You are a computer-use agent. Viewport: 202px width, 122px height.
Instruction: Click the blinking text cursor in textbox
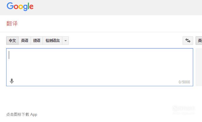pos(9,55)
